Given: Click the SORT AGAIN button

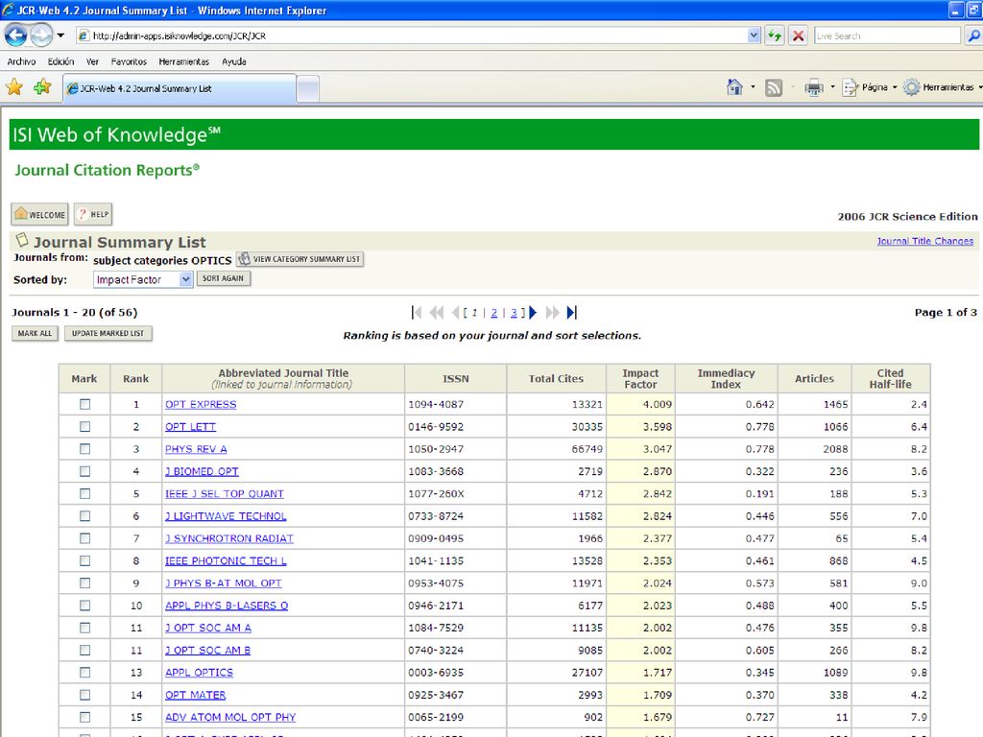Looking at the screenshot, I should [223, 278].
